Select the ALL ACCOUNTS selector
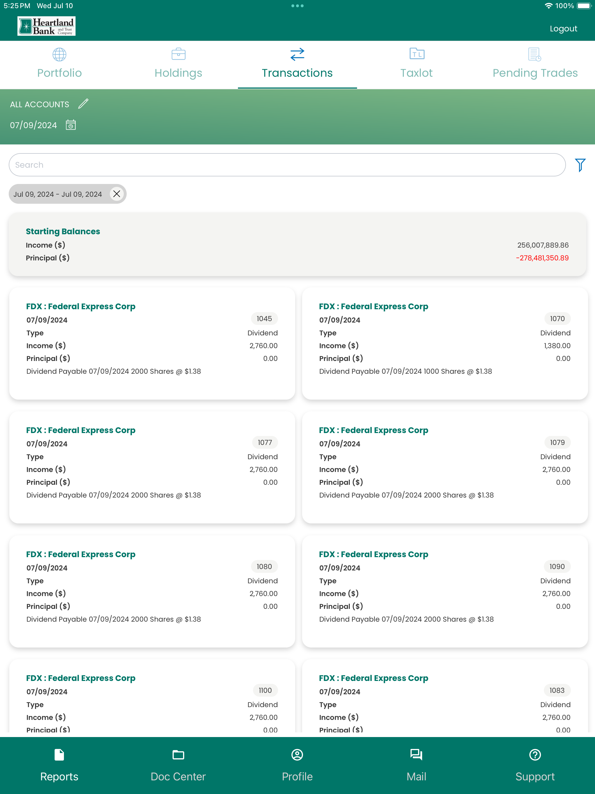The height and width of the screenshot is (794, 595). (x=40, y=104)
